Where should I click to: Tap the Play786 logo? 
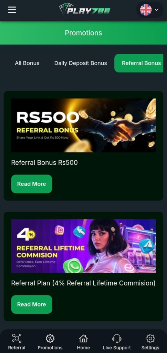[x=85, y=10]
